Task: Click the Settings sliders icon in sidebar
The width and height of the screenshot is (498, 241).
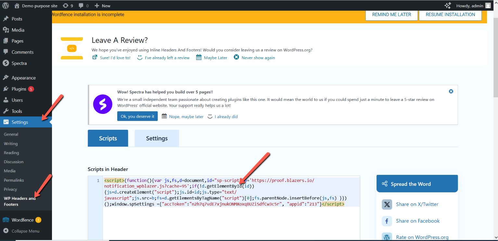Action: [6, 122]
